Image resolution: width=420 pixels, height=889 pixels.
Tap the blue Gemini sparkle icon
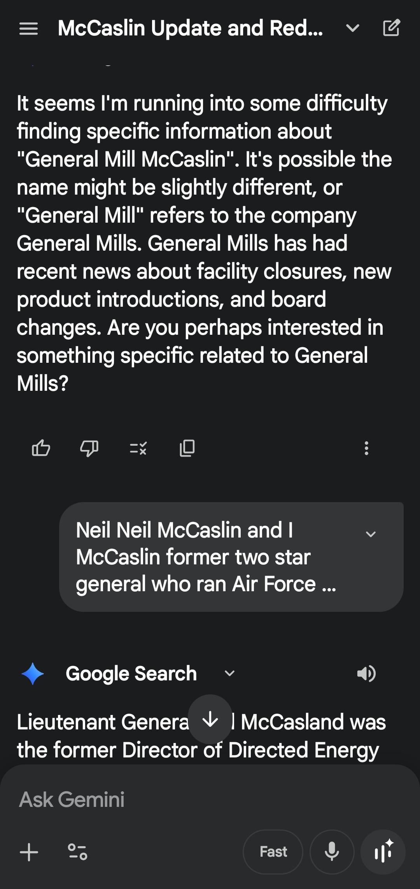(33, 673)
